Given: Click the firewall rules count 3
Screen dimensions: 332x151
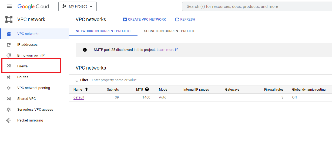Looking at the screenshot, I should point(282,97).
